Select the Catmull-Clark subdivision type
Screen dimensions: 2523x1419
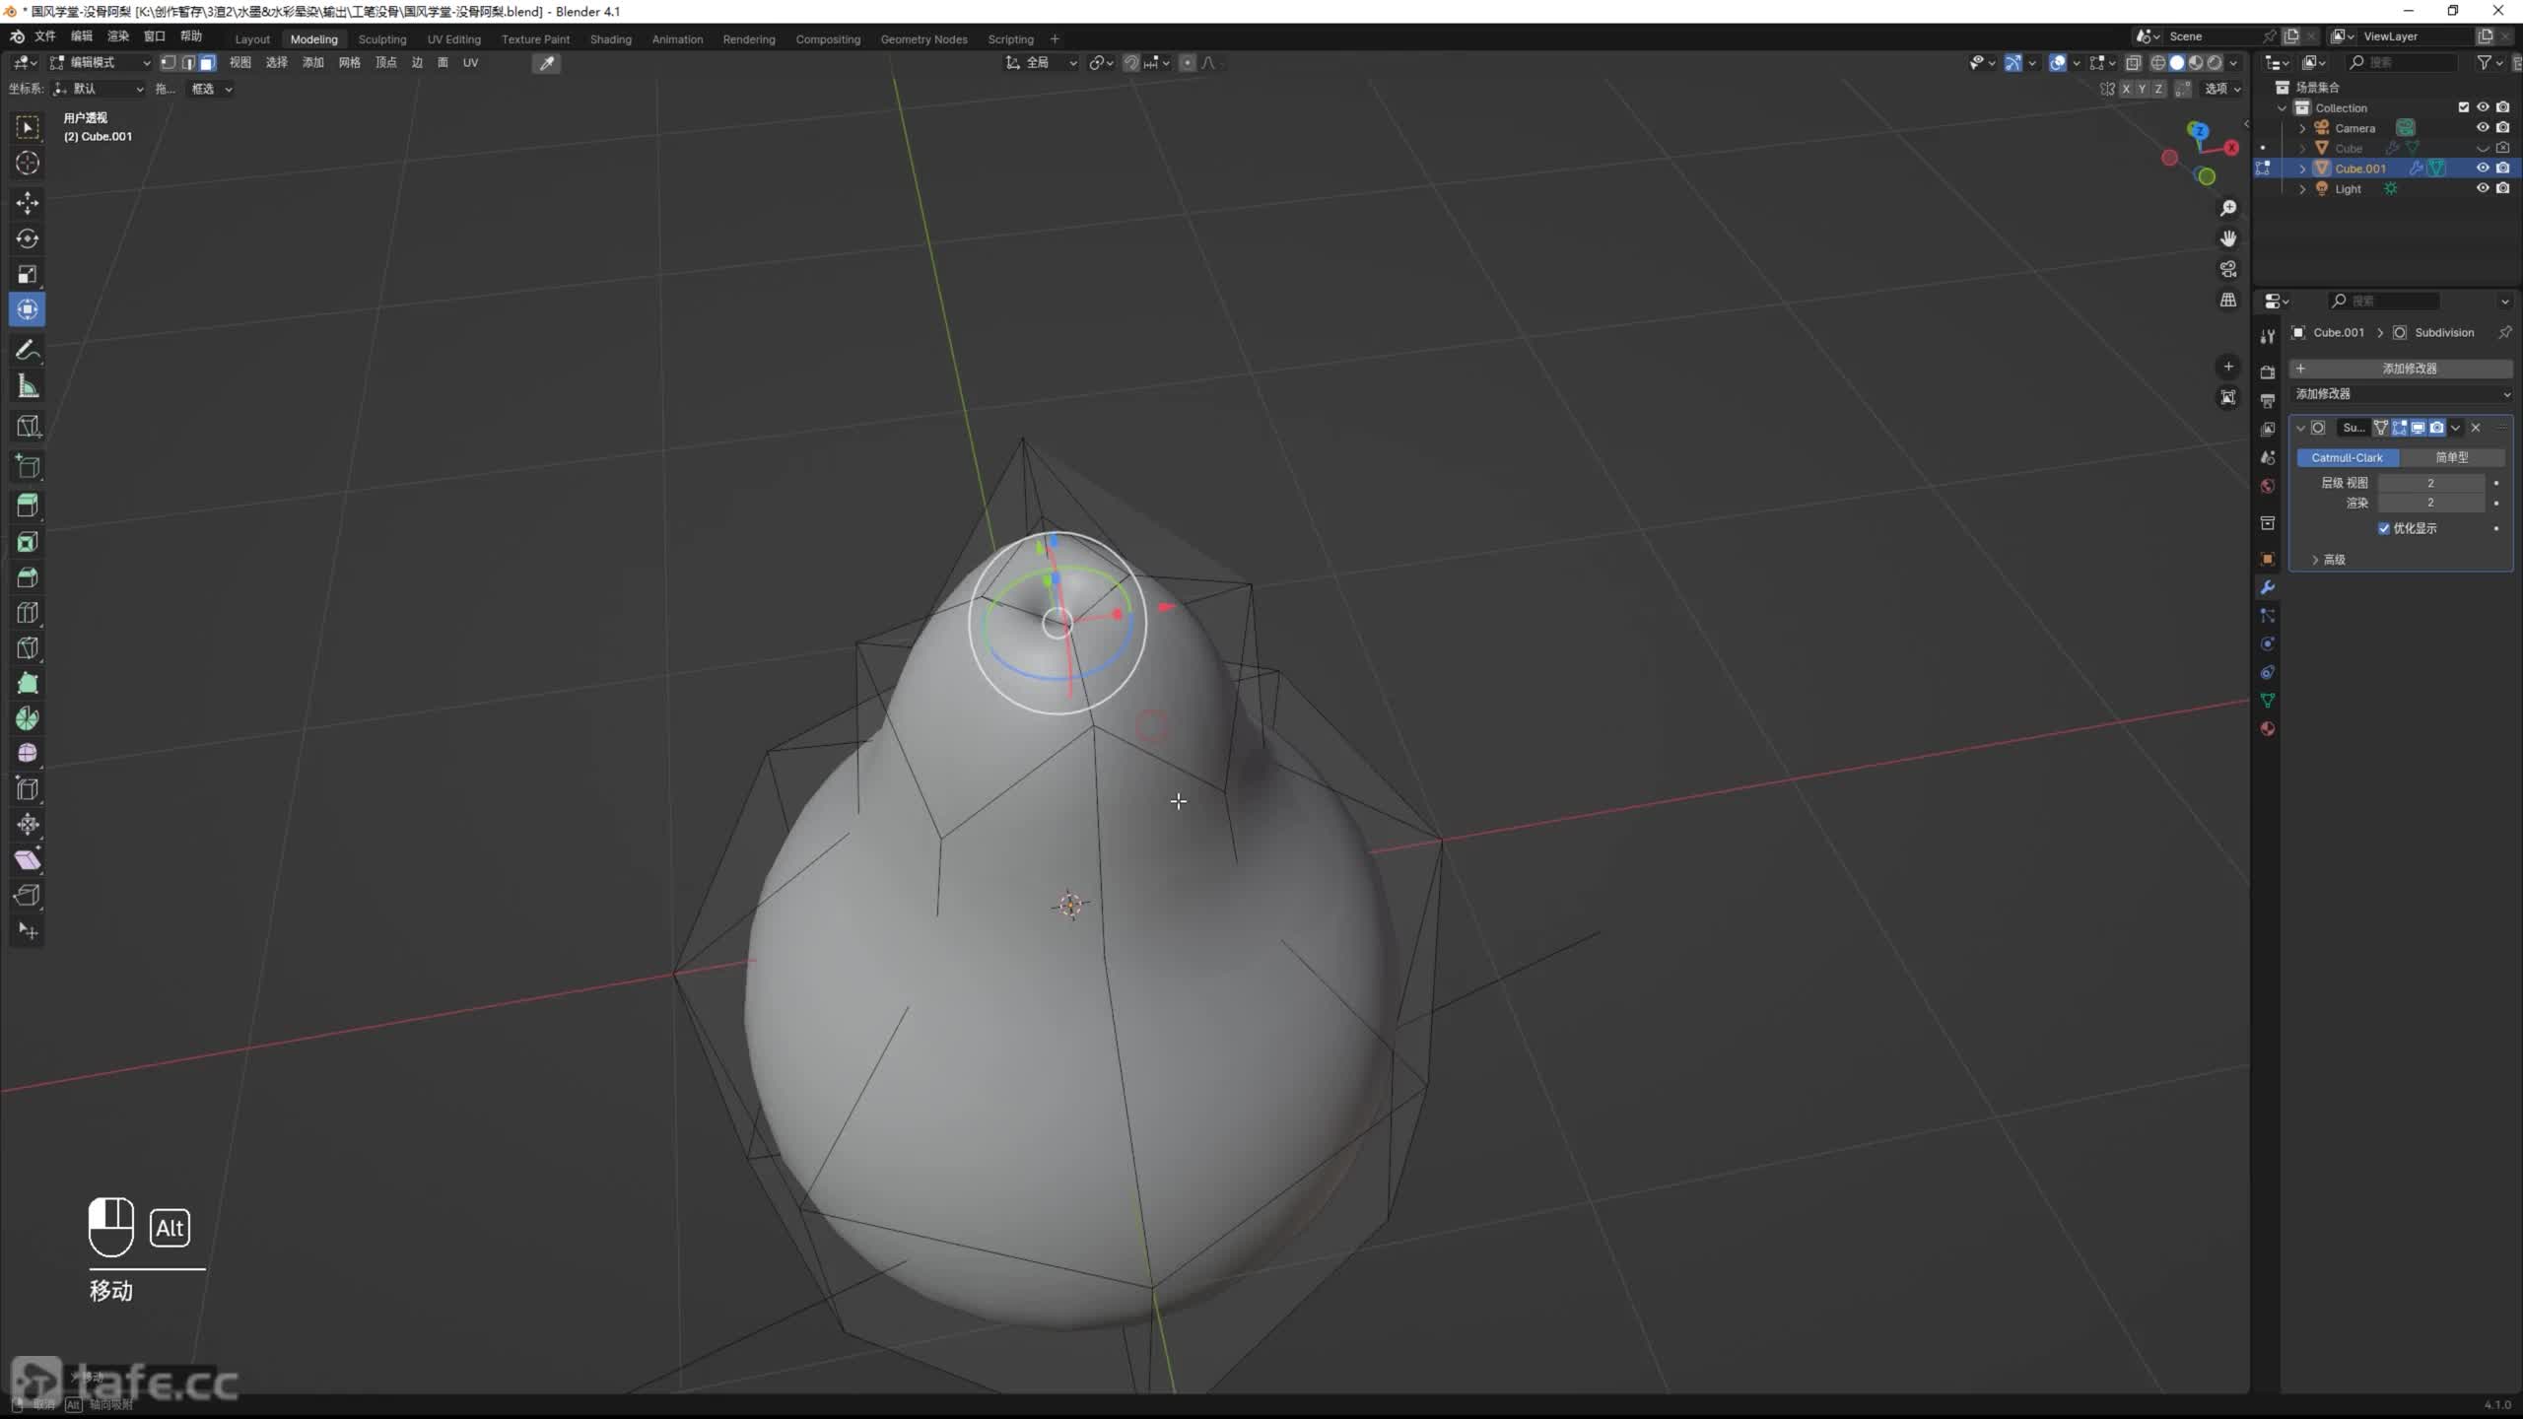[x=2347, y=457]
